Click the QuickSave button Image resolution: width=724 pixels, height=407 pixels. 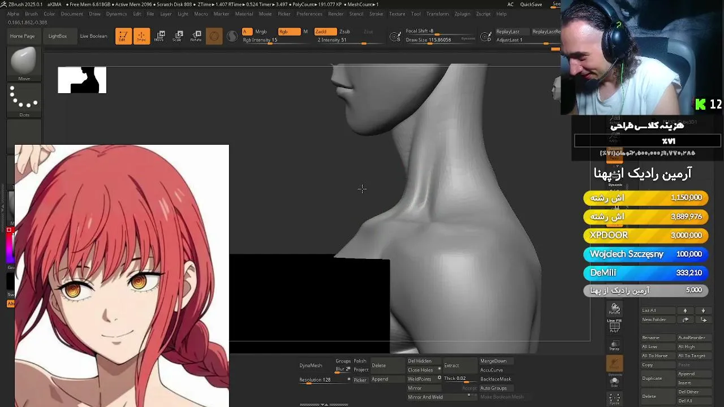531,5
